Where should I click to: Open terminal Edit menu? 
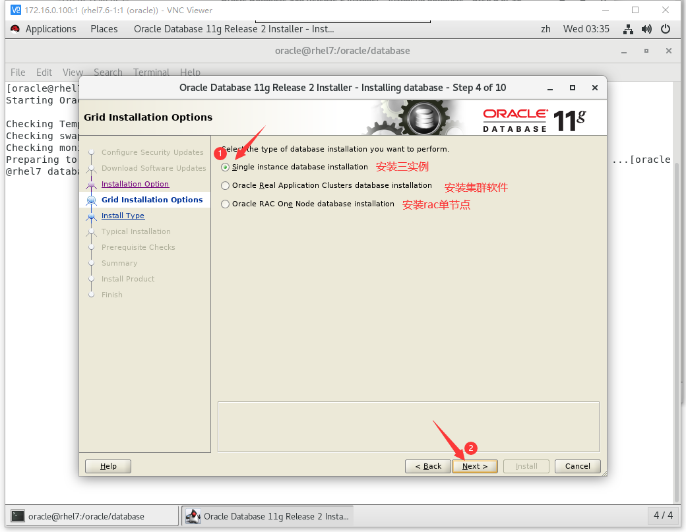click(x=44, y=72)
